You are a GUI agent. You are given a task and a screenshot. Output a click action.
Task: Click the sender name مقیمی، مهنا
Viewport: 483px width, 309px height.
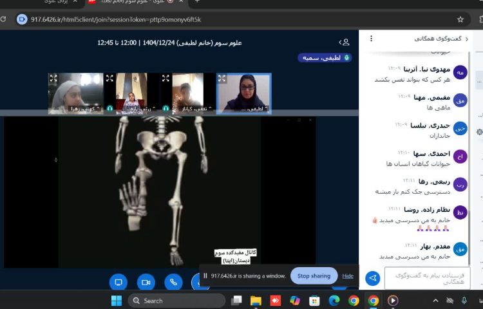tap(432, 98)
